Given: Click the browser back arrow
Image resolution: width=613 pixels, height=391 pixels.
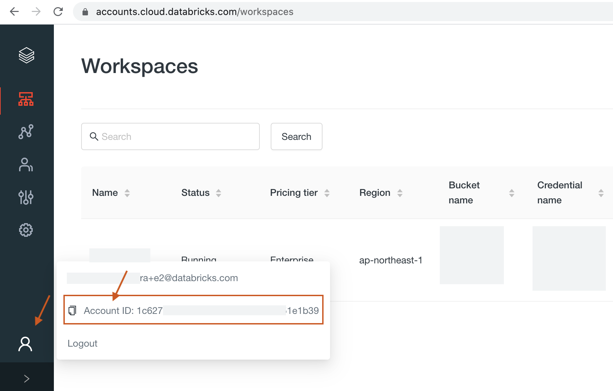Looking at the screenshot, I should [x=14, y=12].
